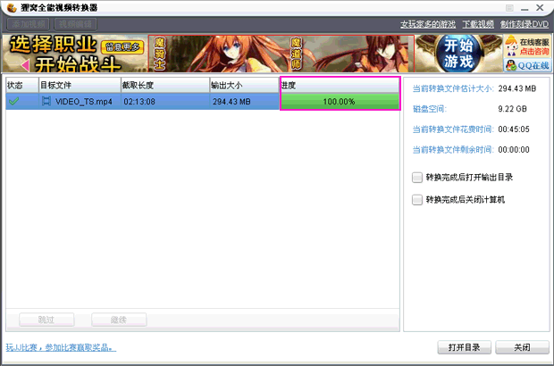Open the 制作刻录DVD link
This screenshot has height=366, width=554.
(525, 24)
